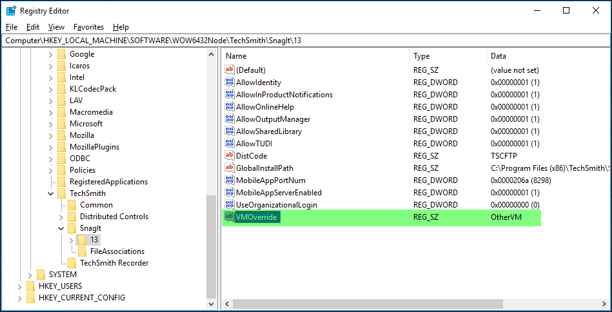Collapse the SnagIt key node
612x312 pixels.
[61, 228]
